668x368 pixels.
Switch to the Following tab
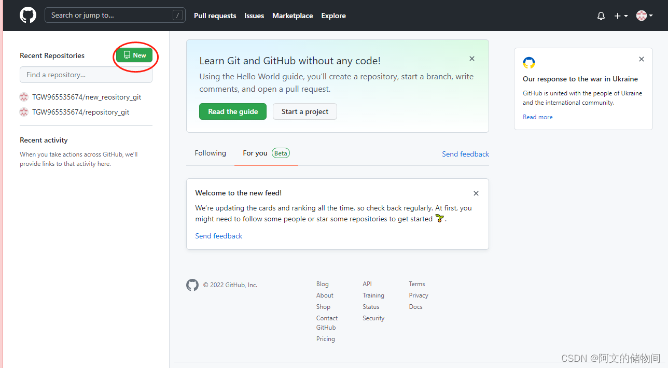[x=211, y=153]
